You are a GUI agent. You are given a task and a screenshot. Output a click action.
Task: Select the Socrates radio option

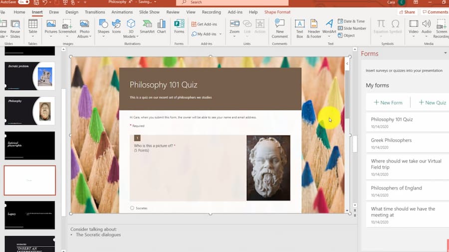pyautogui.click(x=132, y=208)
